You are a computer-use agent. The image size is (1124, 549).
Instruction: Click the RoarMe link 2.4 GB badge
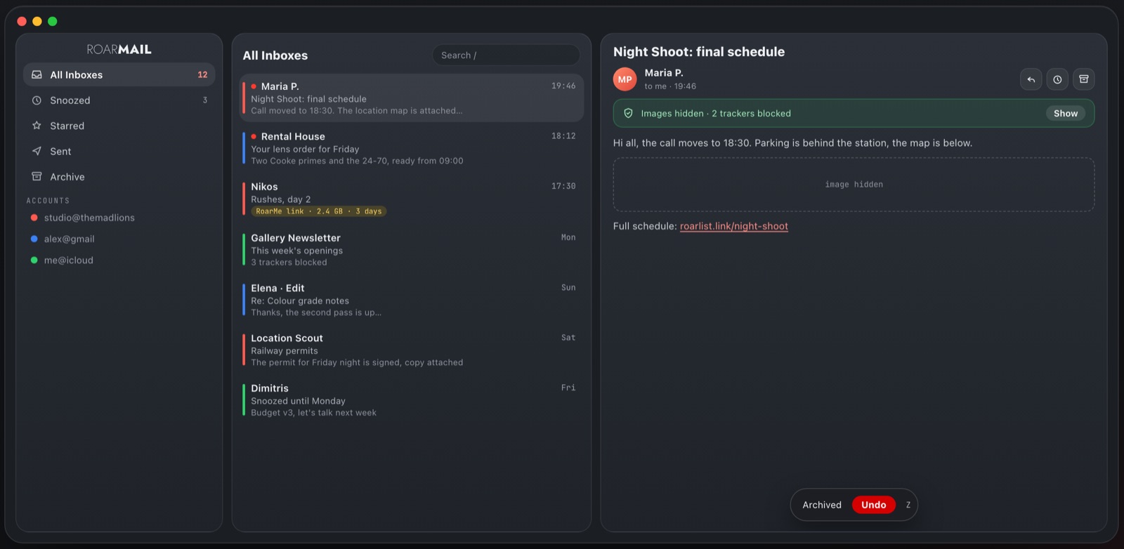319,211
